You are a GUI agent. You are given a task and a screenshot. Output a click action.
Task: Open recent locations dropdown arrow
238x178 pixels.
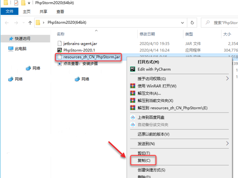click(x=23, y=23)
